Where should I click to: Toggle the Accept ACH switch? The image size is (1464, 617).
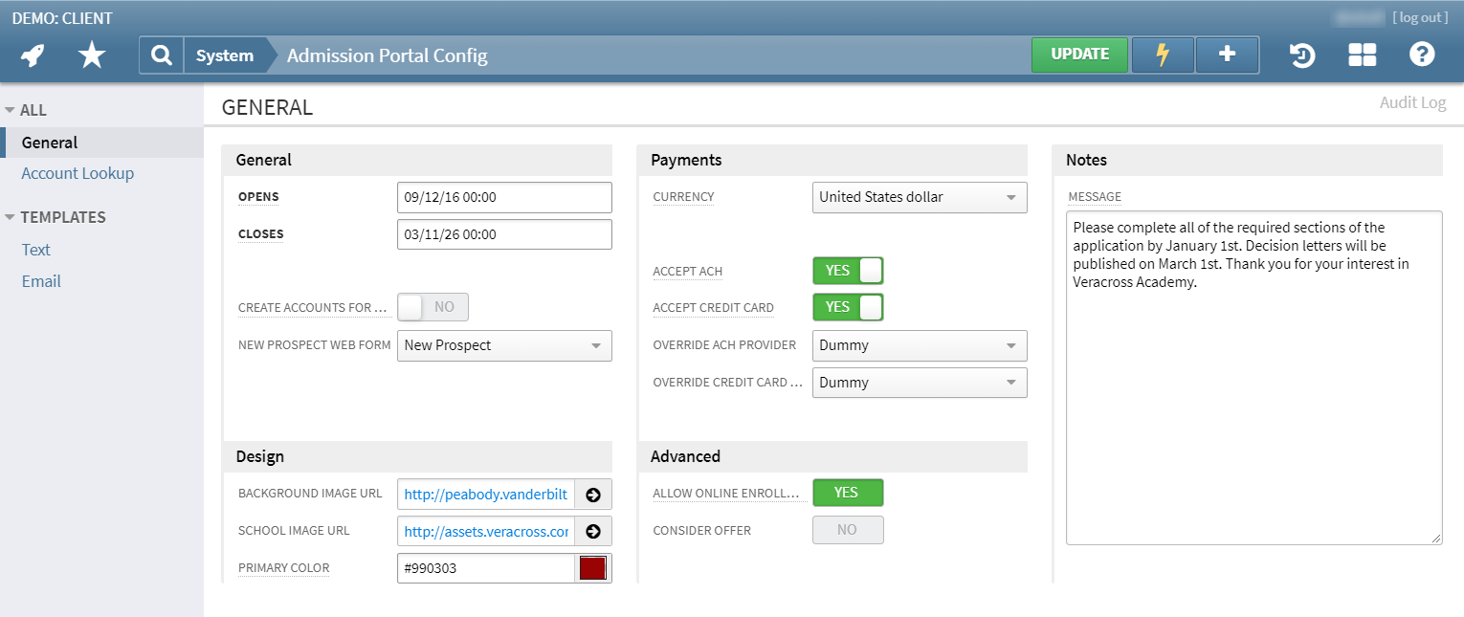point(848,271)
